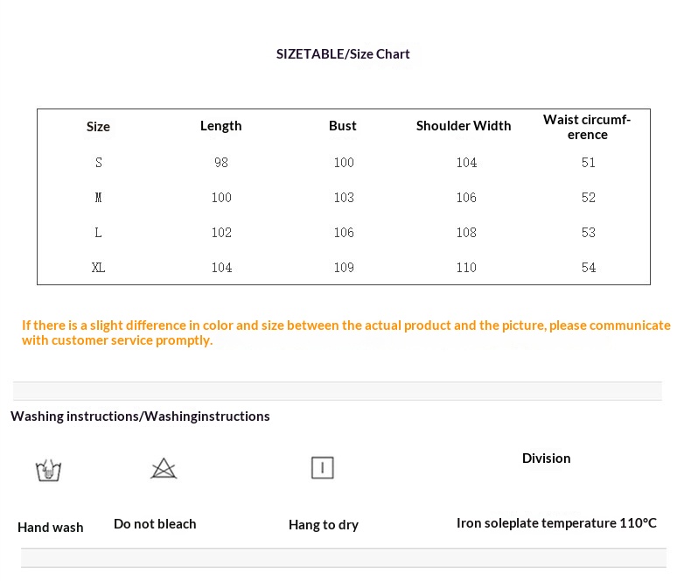Select the XL size row label
Viewport: 691px width, 581px height.
99,268
